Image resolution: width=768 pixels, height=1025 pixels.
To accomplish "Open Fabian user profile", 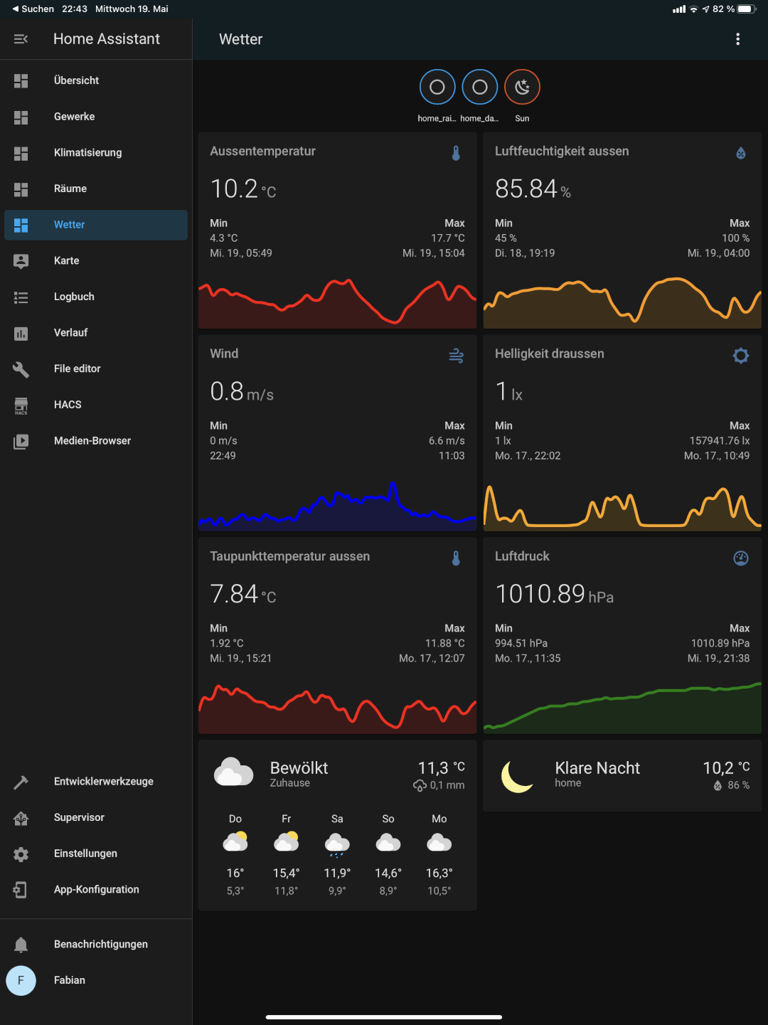I will (x=69, y=980).
